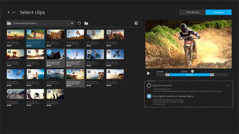Check the first clip's checkbox in the top row
Viewport: 239px width, 134px height.
pos(9,32)
